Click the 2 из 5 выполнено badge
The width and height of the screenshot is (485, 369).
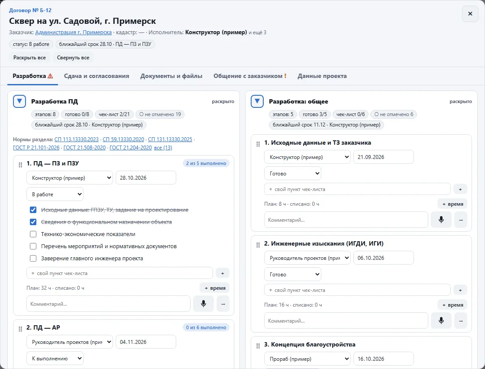point(206,163)
